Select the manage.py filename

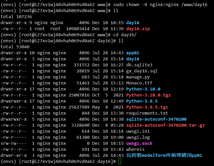138,77
